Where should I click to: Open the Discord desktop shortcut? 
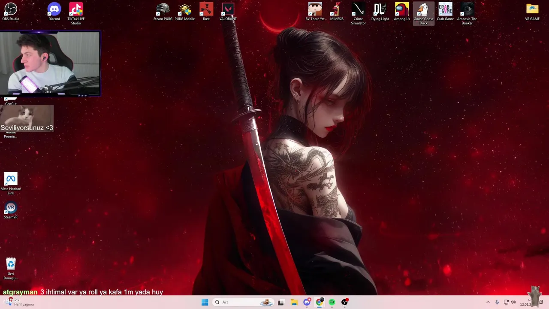tap(54, 12)
